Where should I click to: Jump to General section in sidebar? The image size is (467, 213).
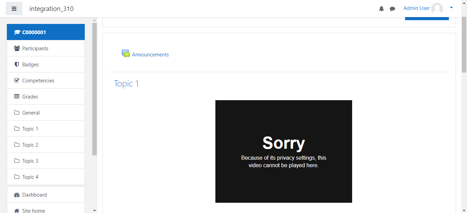click(46, 112)
